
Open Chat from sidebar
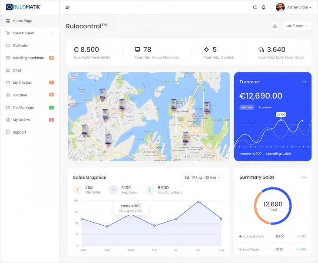30,70
